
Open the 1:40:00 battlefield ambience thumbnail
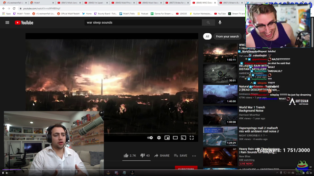[220, 94]
